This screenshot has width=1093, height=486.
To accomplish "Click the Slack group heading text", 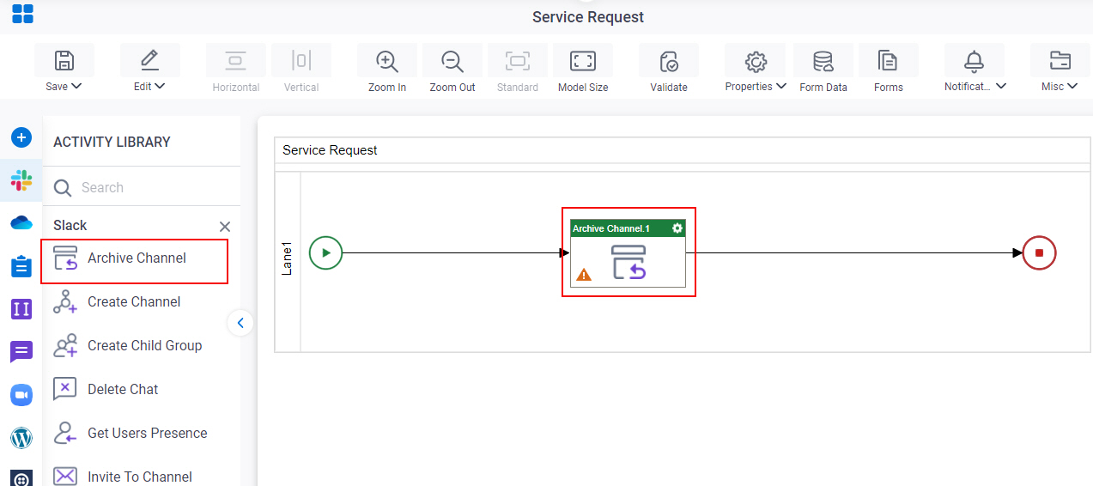I will [70, 225].
